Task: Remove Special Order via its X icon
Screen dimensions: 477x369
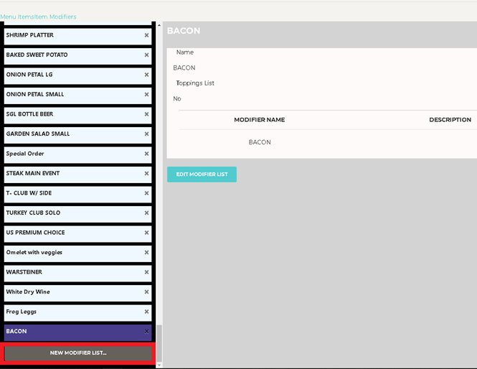Action: 146,154
